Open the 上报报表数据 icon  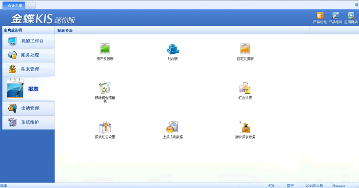click(172, 127)
